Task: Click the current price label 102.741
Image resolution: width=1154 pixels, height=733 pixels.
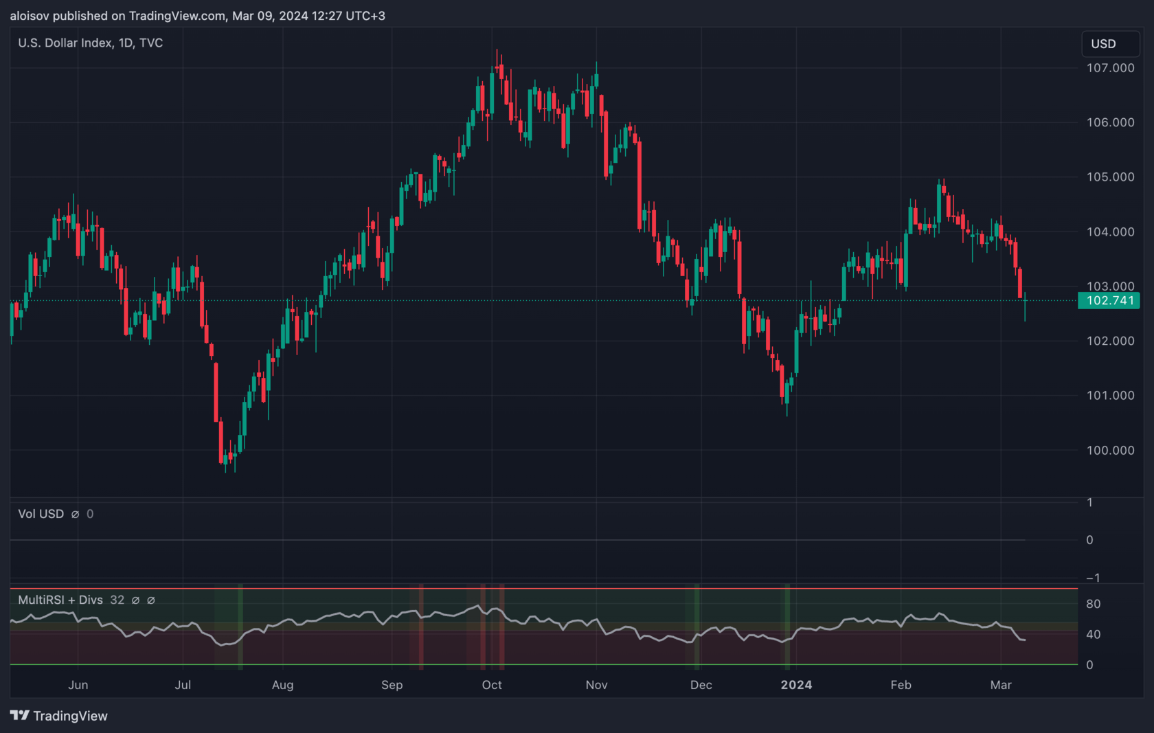Action: [x=1109, y=300]
